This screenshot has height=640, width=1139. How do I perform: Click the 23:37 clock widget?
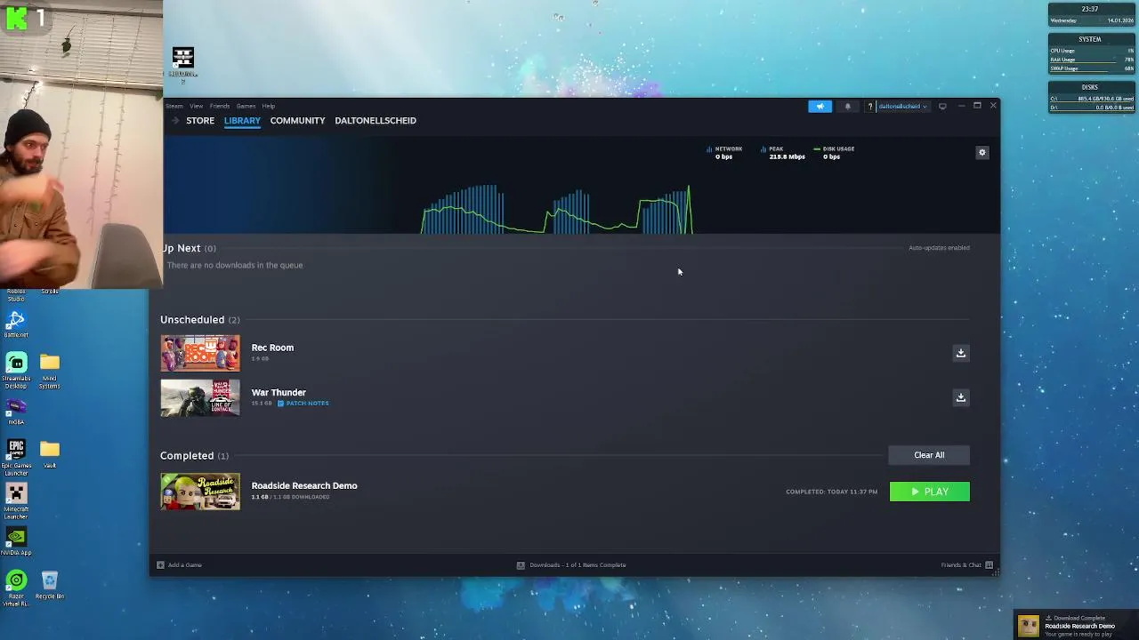point(1091,14)
